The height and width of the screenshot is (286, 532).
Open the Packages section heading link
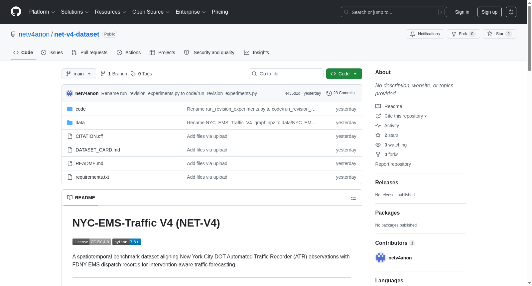click(x=387, y=213)
